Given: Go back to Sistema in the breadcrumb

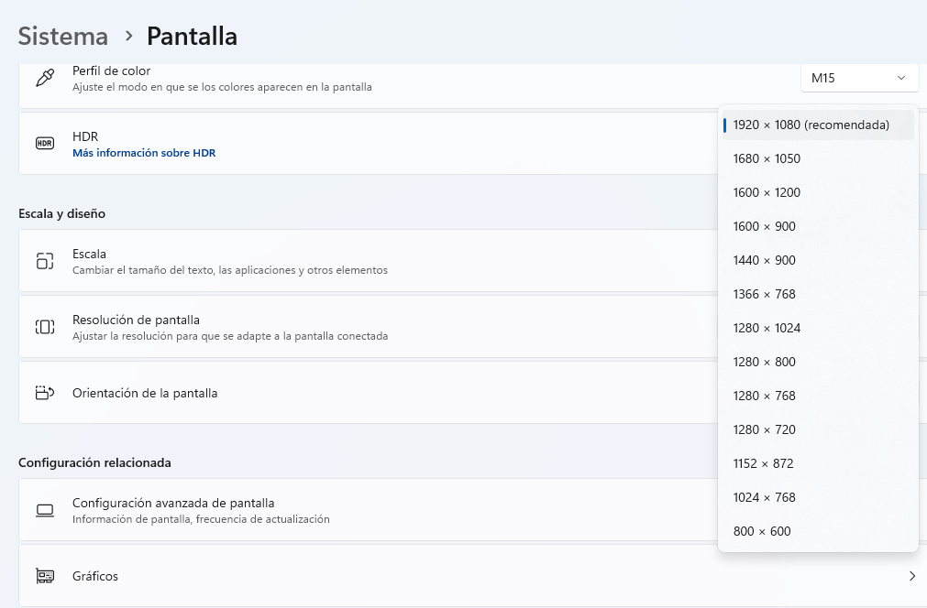Looking at the screenshot, I should click(x=63, y=36).
